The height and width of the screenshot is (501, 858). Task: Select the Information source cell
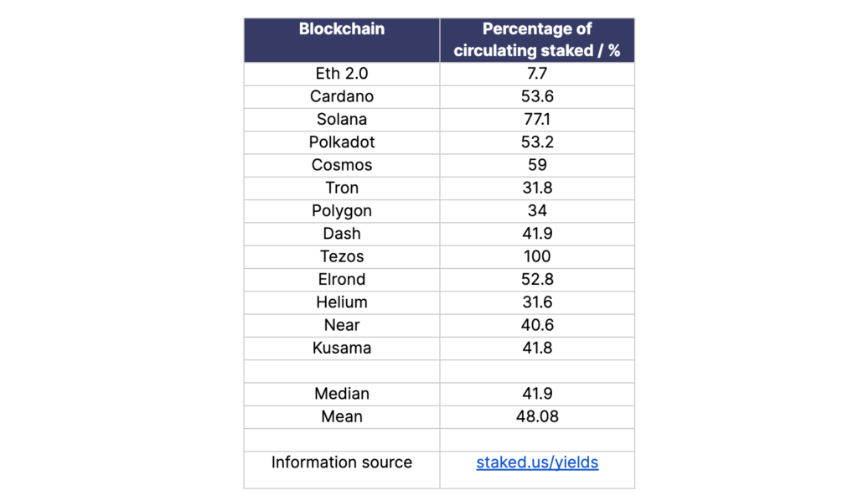[x=342, y=462]
